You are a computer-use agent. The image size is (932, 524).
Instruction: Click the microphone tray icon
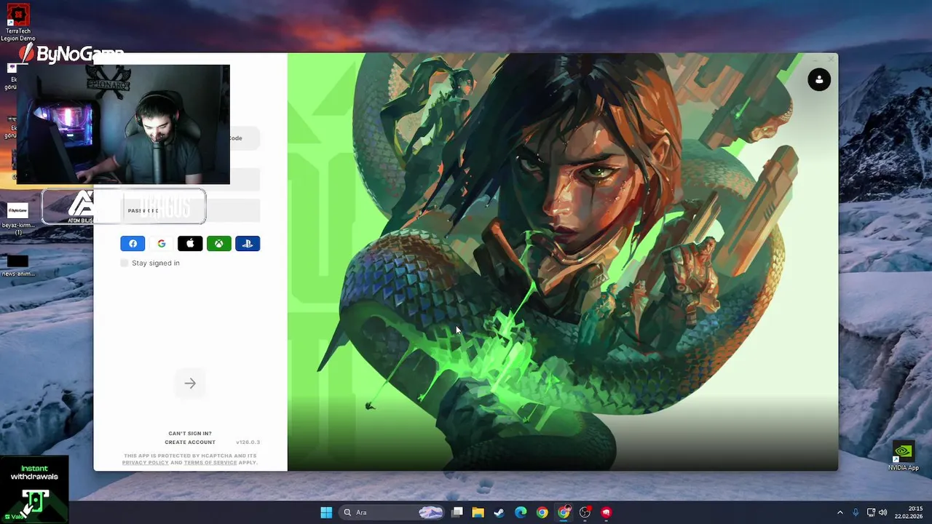(856, 512)
